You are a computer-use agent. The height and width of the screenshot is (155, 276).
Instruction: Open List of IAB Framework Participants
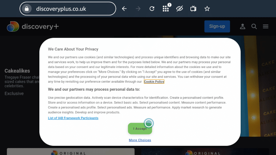pos(73,118)
